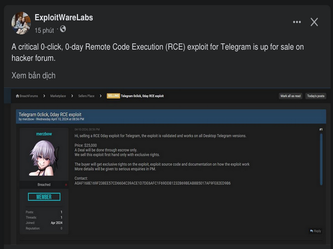Click the Breached user title
The height and width of the screenshot is (249, 333).
(44, 185)
